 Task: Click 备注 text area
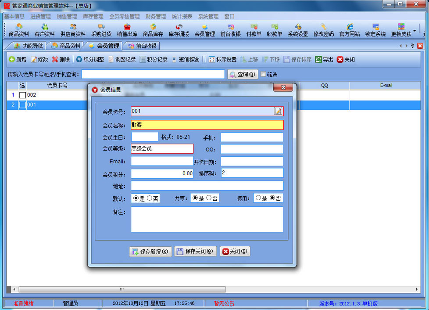(x=207, y=220)
